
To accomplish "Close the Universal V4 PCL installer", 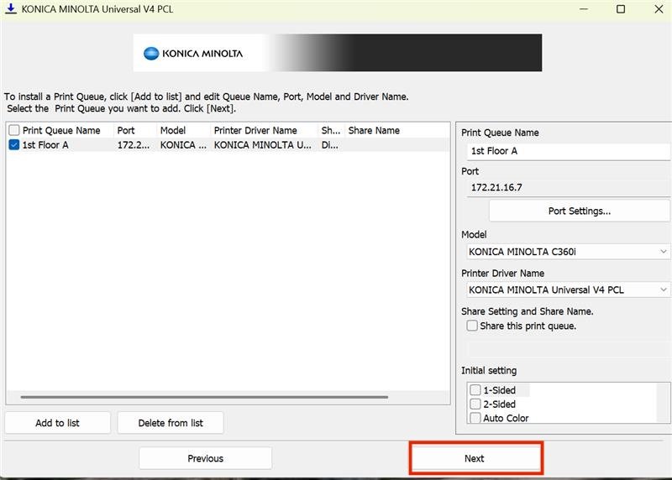I will pos(659,9).
